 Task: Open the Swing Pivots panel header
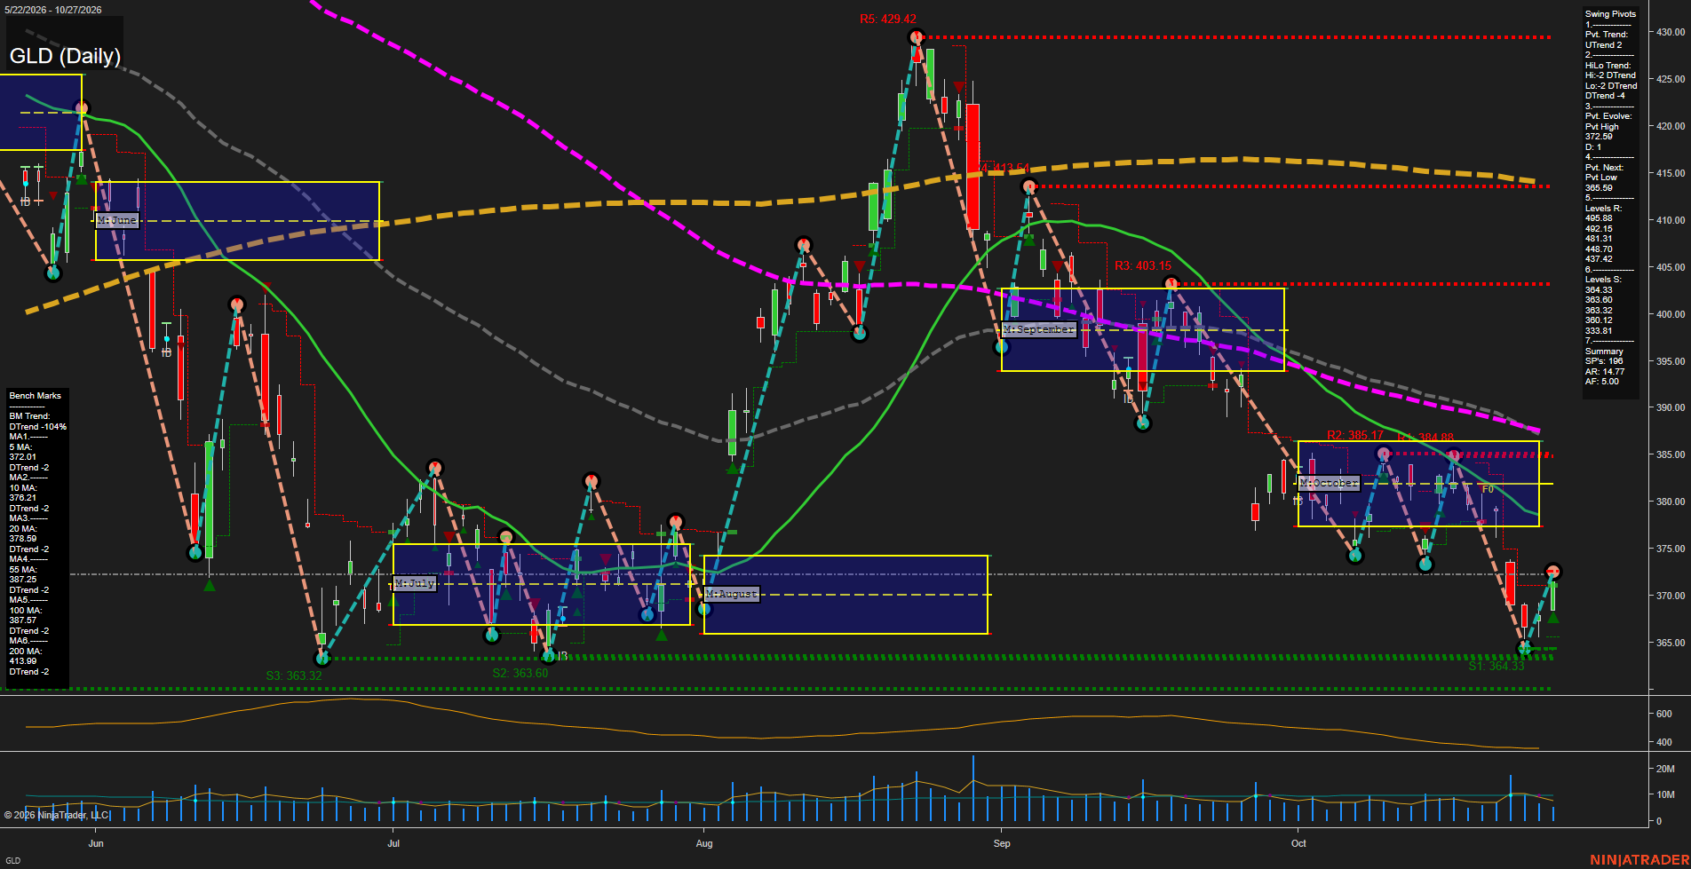coord(1610,14)
